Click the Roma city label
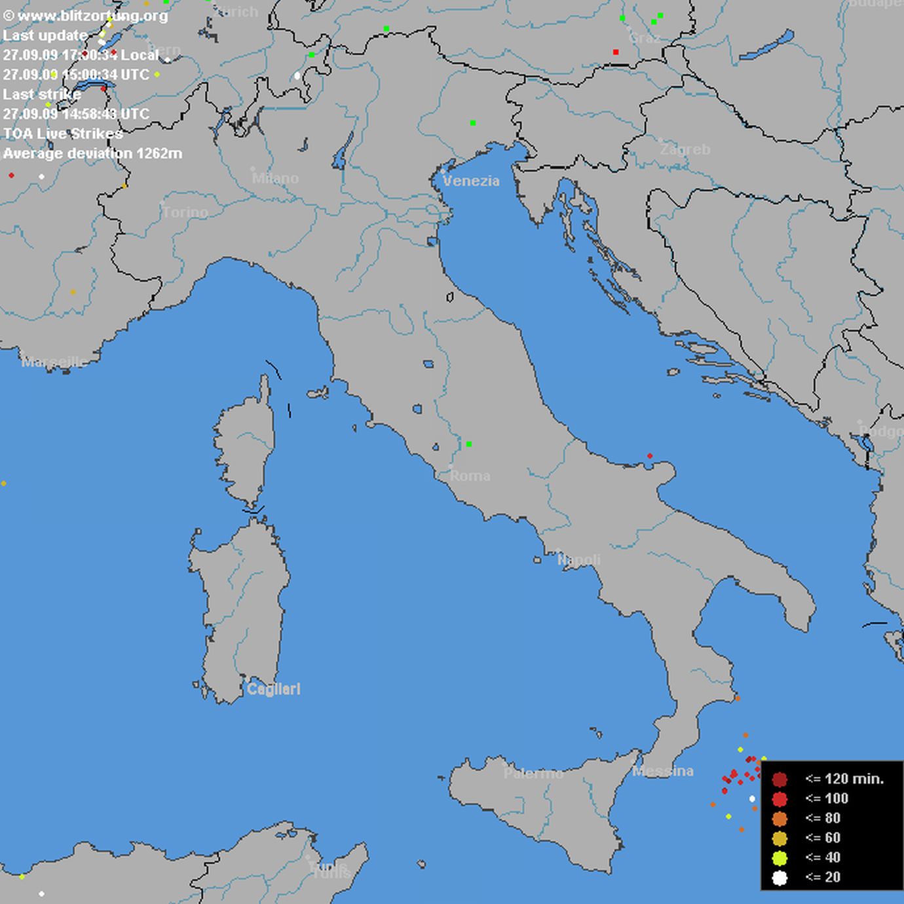Screen dimensions: 904x904 [x=470, y=476]
